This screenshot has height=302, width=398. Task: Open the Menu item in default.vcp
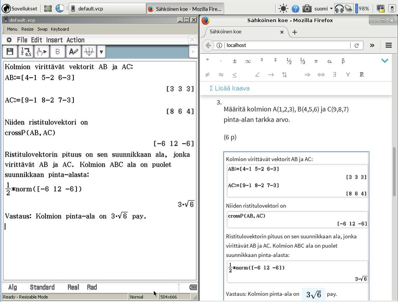pyautogui.click(x=12, y=29)
